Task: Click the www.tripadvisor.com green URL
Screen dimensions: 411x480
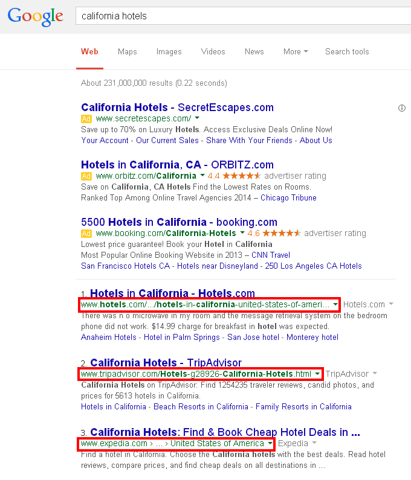Action: (x=196, y=374)
